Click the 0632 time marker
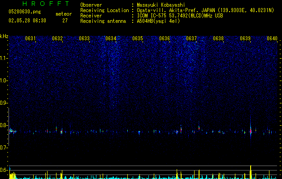Screen dimensions: 282x179 pyautogui.click(x=57, y=38)
